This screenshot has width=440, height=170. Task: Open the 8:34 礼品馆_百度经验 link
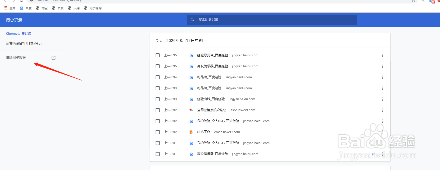(209, 77)
